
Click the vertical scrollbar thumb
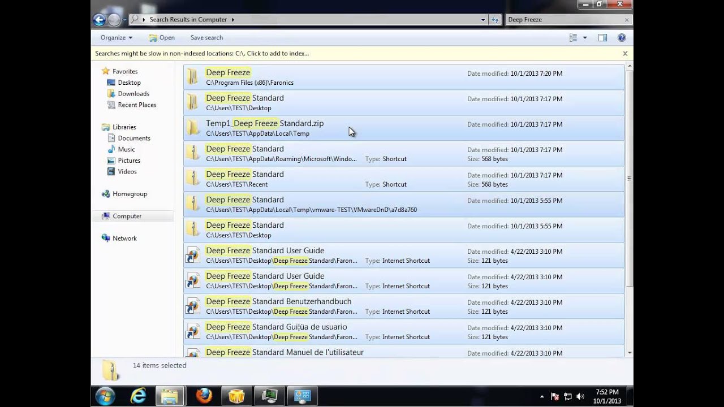(630, 179)
